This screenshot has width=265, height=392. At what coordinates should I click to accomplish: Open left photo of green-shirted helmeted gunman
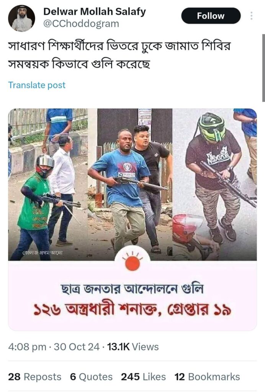pos(48,185)
